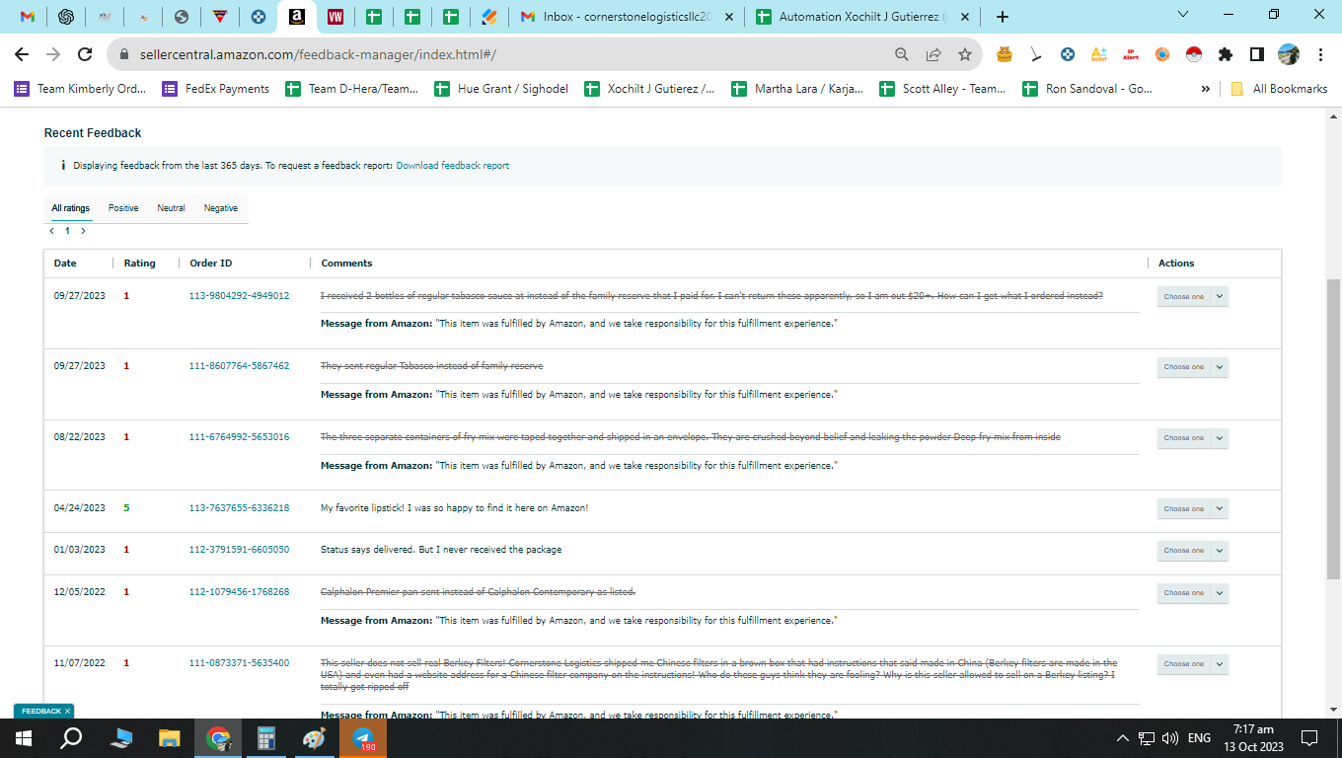Switch to the Positive ratings tab
Viewport: 1342px width, 758px height.
point(123,208)
